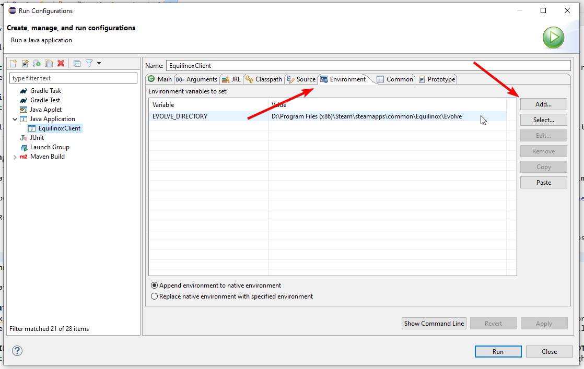Click New prototype icon in toolbar
This screenshot has height=369, width=584.
tap(25, 64)
